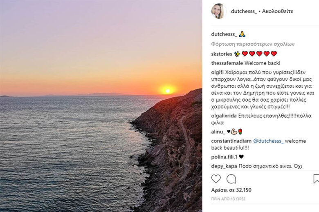Open the alinu_ commenter profile
Image resolution: width=319 pixels, height=212 pixels.
(x=218, y=132)
